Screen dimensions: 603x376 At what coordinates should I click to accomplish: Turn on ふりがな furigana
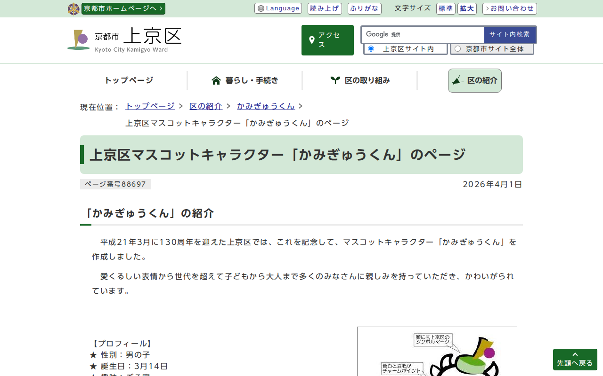click(x=365, y=8)
